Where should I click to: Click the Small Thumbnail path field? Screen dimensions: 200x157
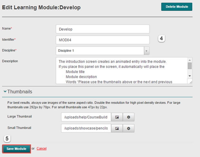(86, 129)
